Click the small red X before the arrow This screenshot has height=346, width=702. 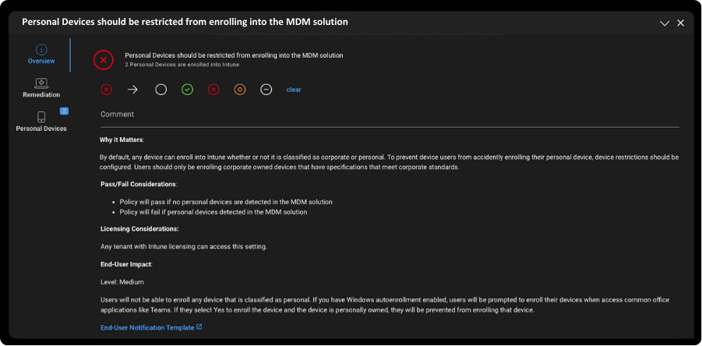click(x=106, y=90)
